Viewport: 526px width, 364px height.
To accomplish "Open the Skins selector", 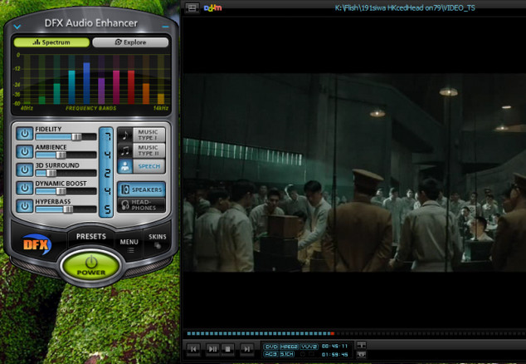I will pyautogui.click(x=158, y=241).
